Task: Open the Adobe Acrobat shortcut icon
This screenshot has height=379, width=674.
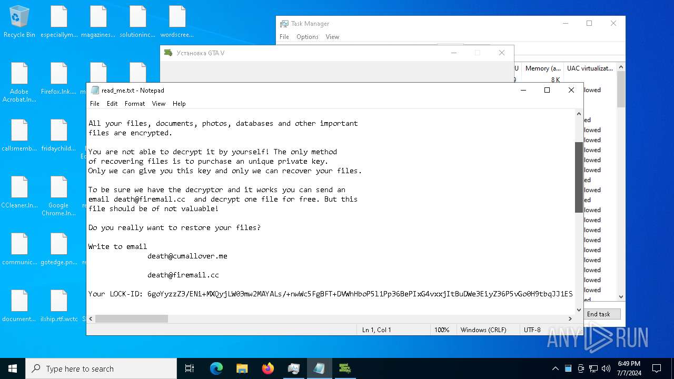Action: pos(19,82)
